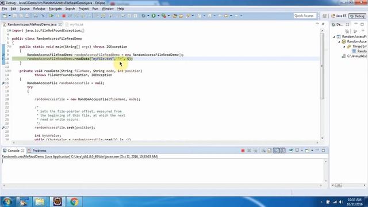Screen dimensions: 368x207
Task: Click the New wizard toolbar icon
Action: click(x=5, y=16)
